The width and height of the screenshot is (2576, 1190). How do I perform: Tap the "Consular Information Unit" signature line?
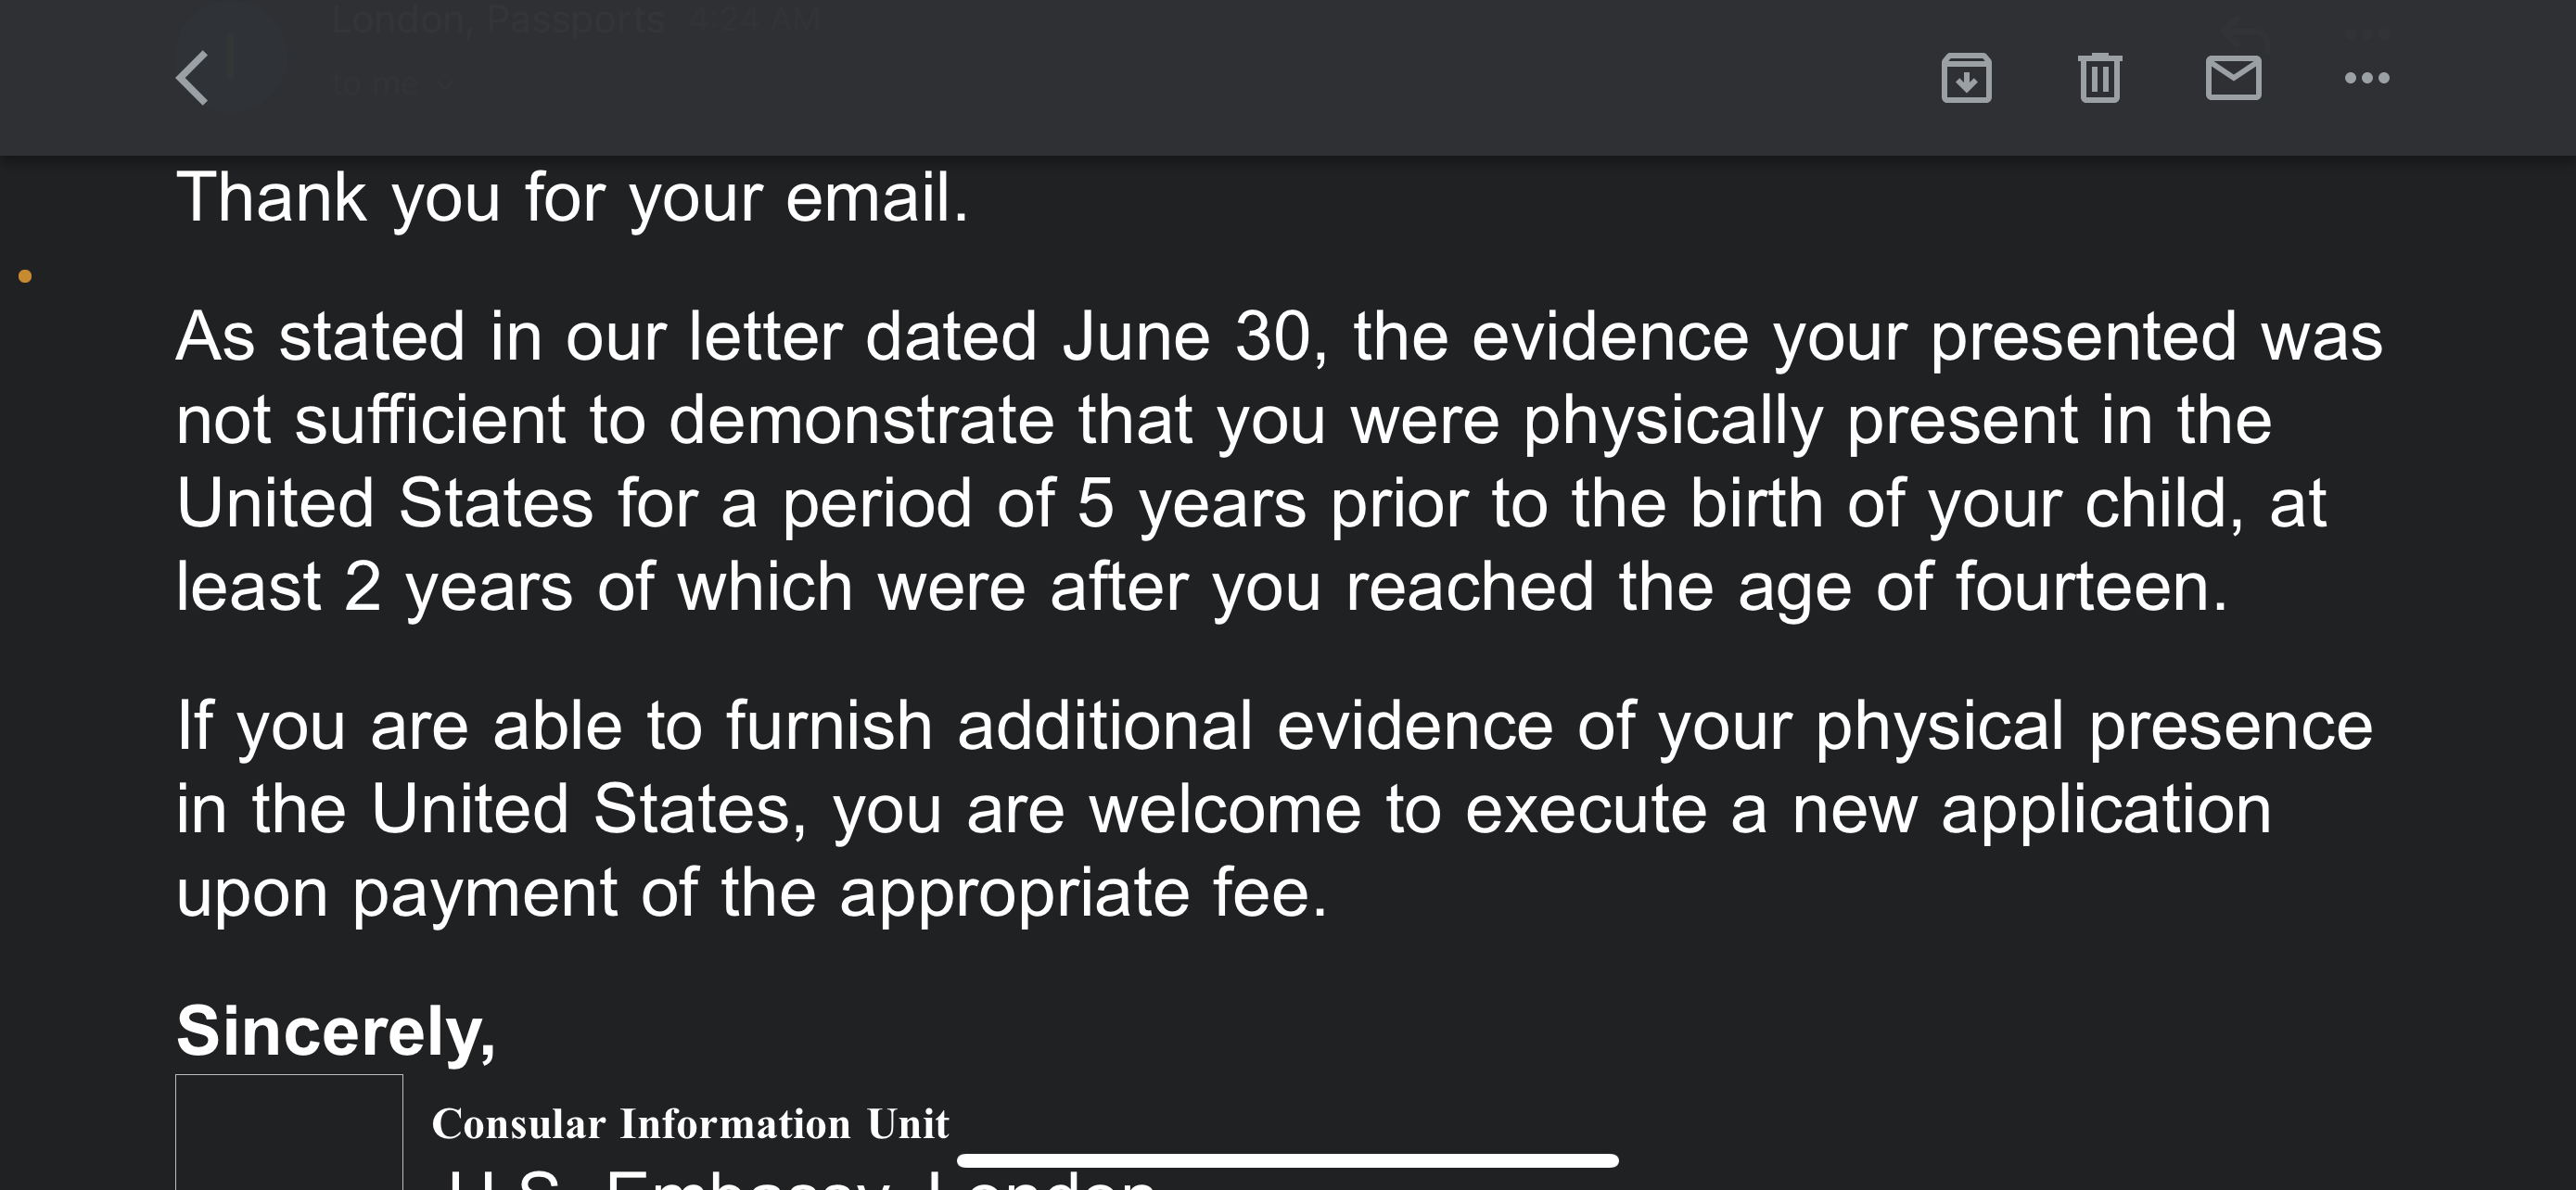[x=690, y=1124]
